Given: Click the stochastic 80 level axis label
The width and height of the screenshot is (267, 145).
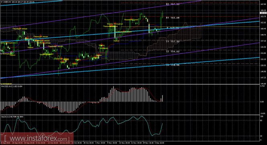Looking at the screenshot, I should 261,120.
